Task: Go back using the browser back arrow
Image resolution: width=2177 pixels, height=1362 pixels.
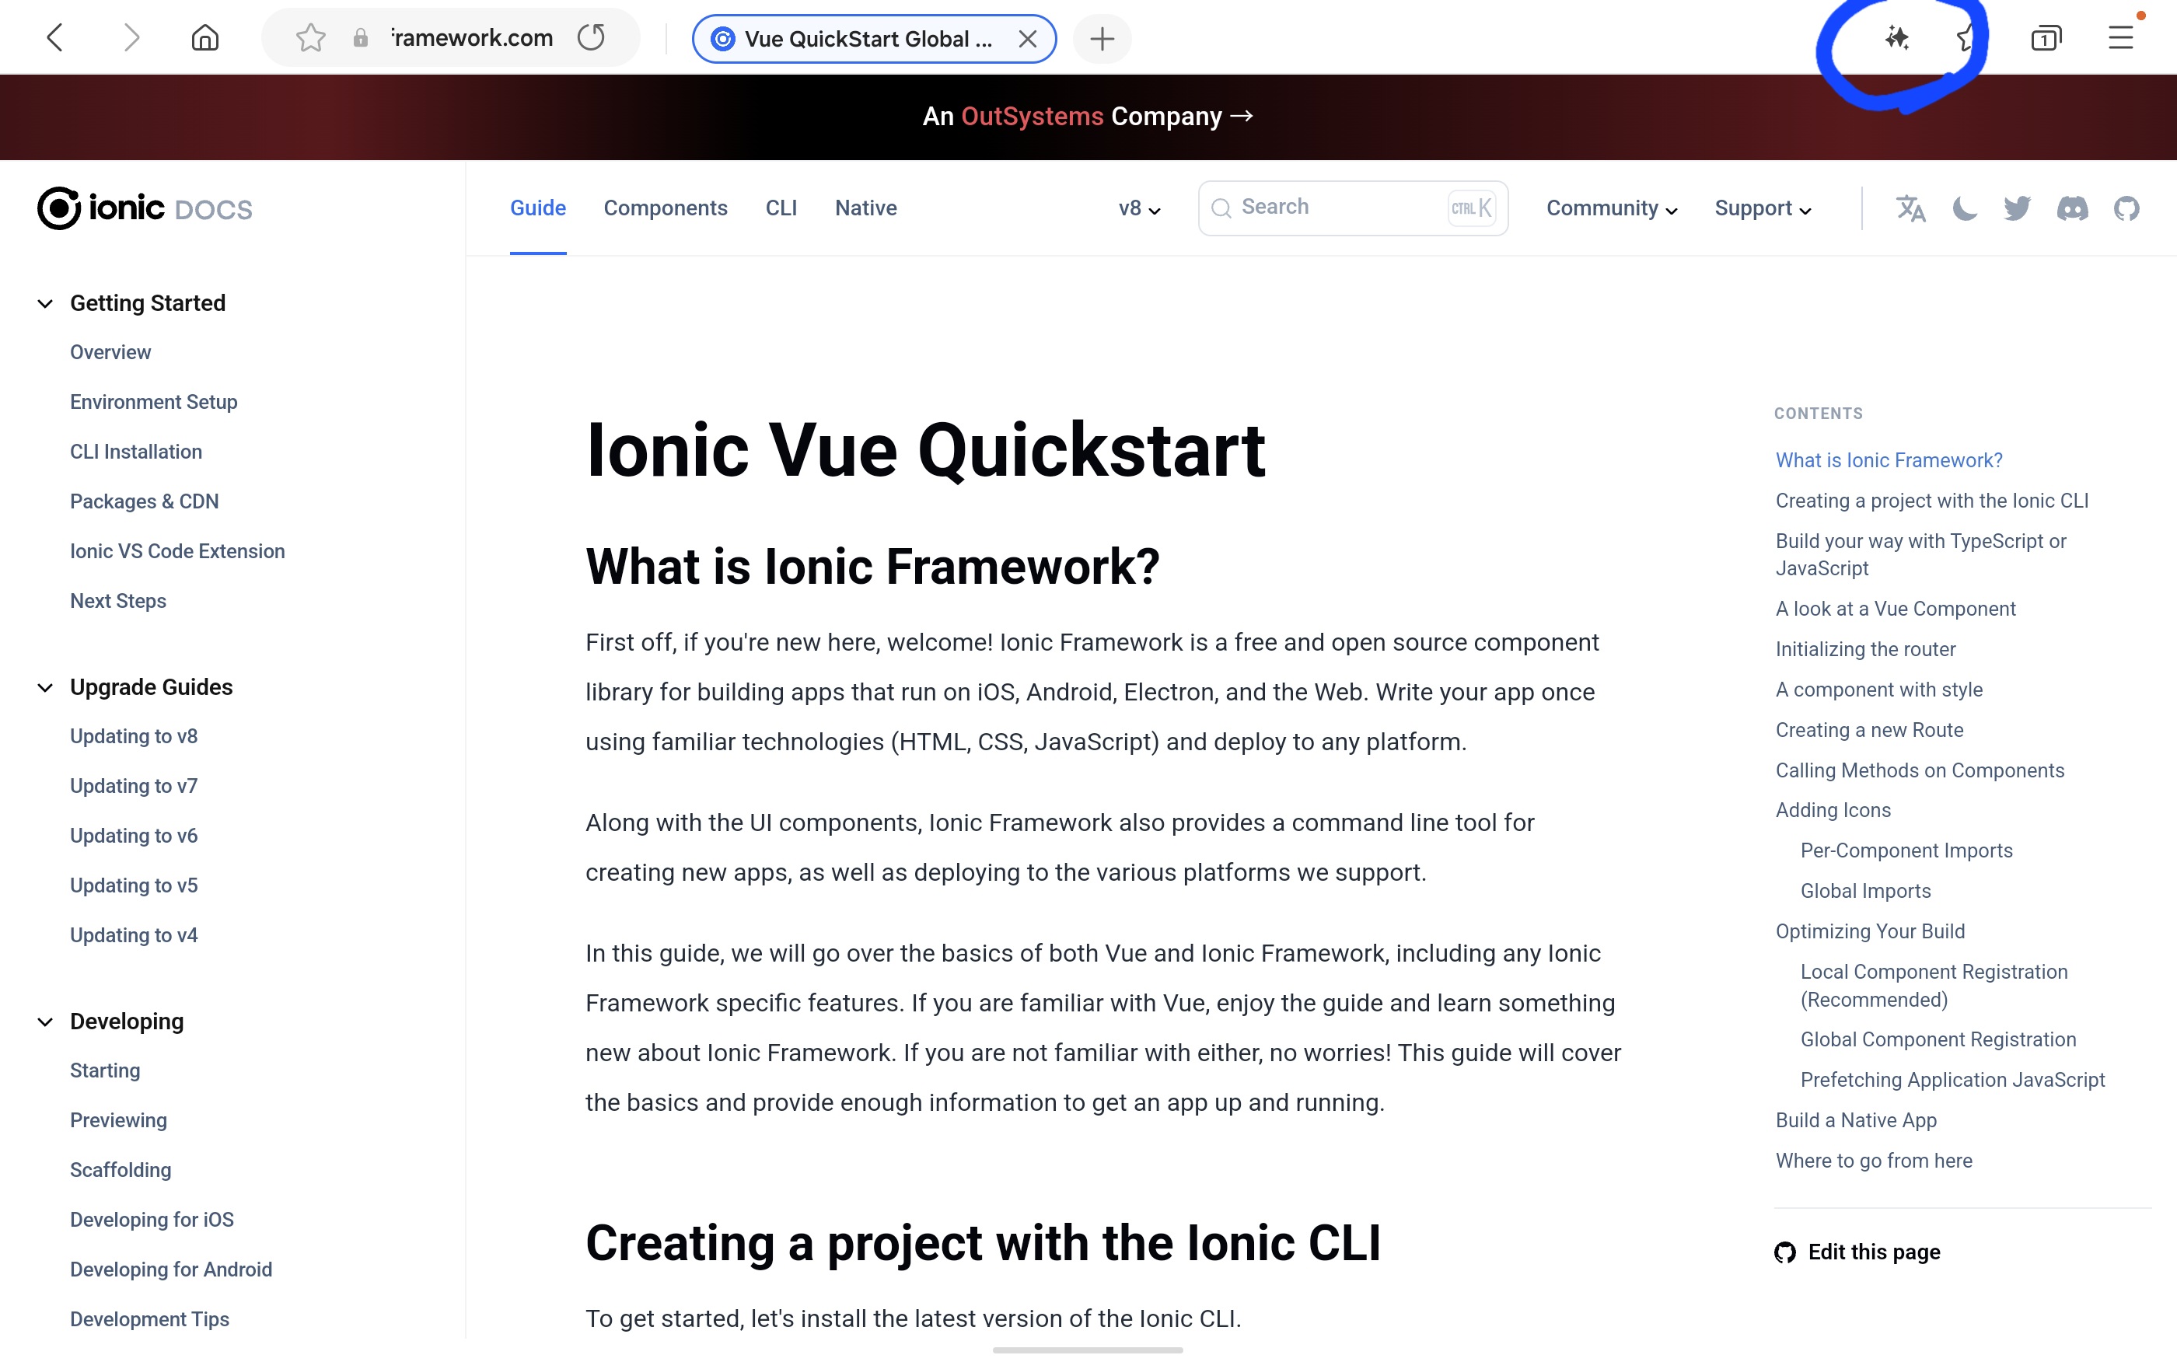Action: (x=55, y=38)
